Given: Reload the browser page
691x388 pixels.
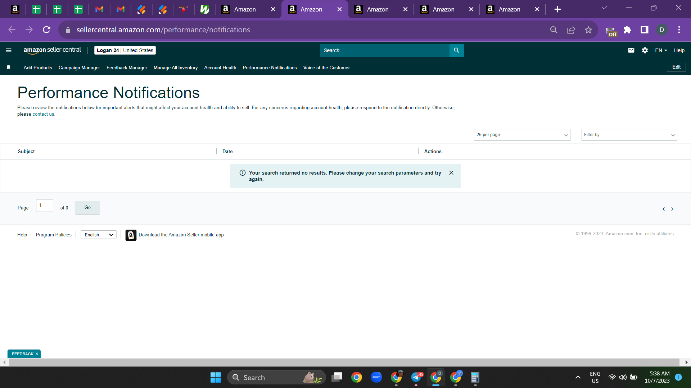Looking at the screenshot, I should tap(46, 30).
